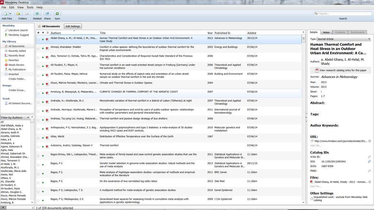The image size is (374, 210).
Task: Click the Folders toolbar icon
Action: click(x=18, y=13)
